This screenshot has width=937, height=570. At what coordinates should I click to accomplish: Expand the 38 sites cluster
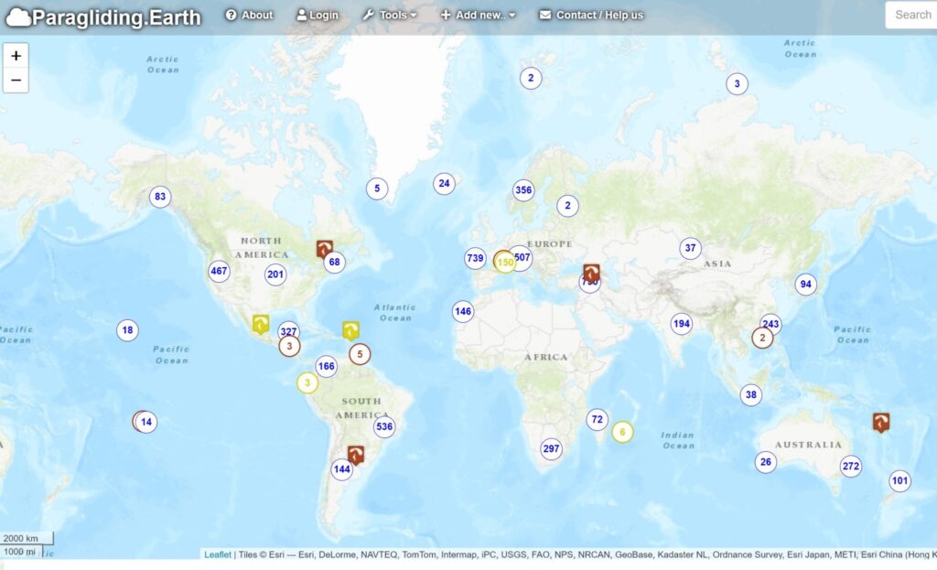tap(751, 395)
